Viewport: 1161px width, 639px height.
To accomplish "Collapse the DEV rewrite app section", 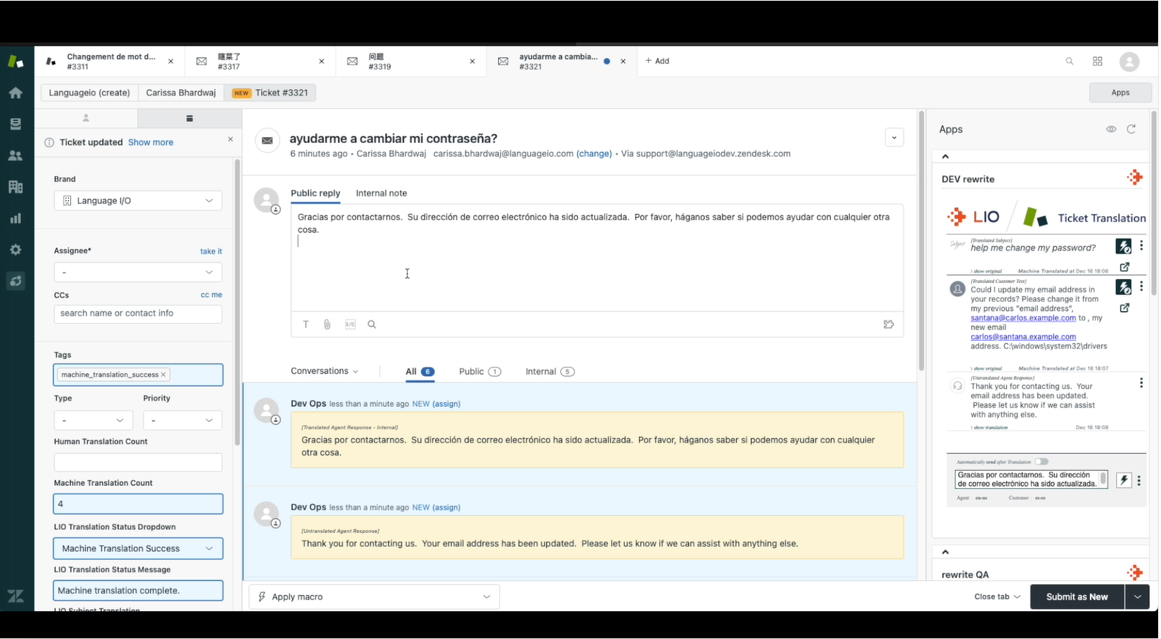I will pos(945,157).
